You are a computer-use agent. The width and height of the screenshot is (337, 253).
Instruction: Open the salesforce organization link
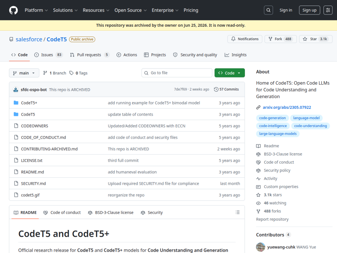tap(29, 40)
